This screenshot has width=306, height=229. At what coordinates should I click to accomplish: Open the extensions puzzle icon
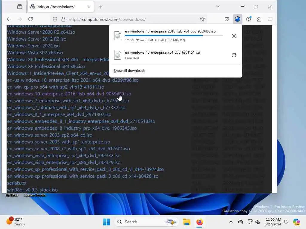click(x=259, y=19)
